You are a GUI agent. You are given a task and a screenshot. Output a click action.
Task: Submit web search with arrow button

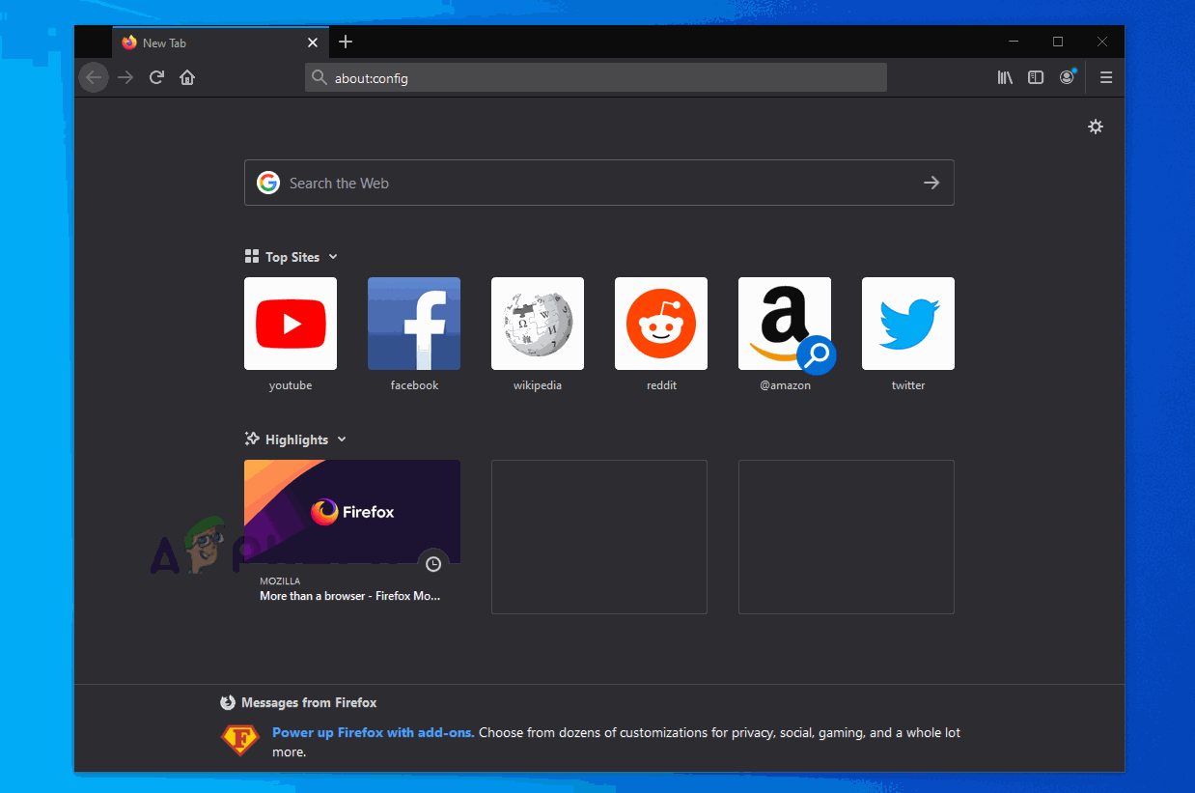(931, 183)
